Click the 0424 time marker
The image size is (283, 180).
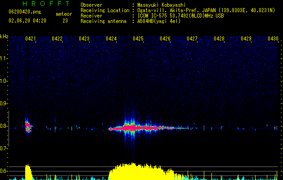(x=111, y=39)
